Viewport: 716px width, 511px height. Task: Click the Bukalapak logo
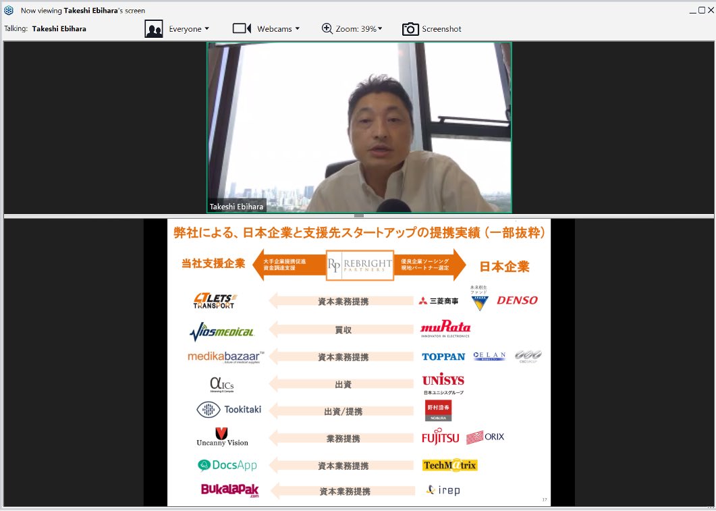tap(230, 490)
